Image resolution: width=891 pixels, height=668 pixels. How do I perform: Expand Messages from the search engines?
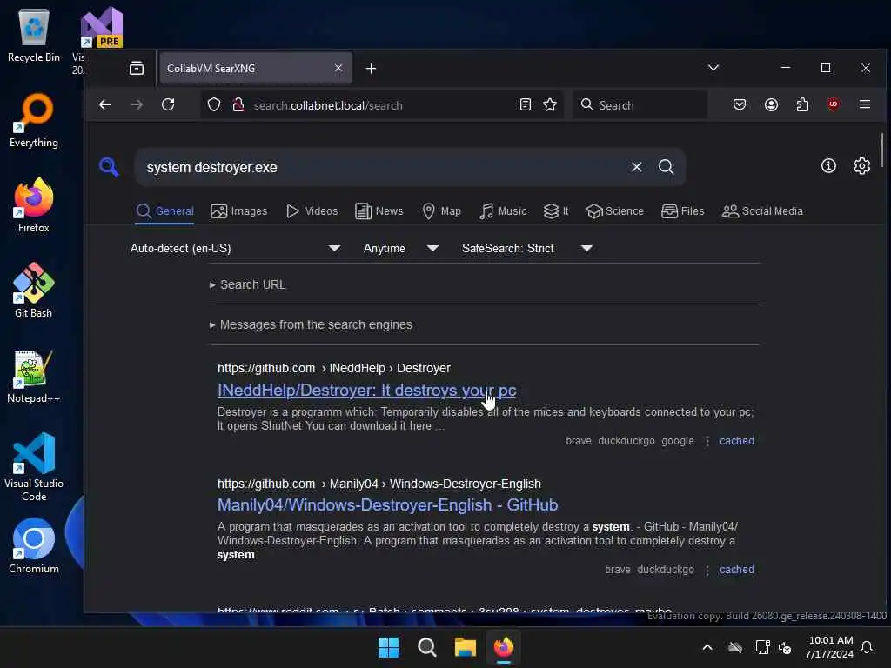click(x=311, y=325)
